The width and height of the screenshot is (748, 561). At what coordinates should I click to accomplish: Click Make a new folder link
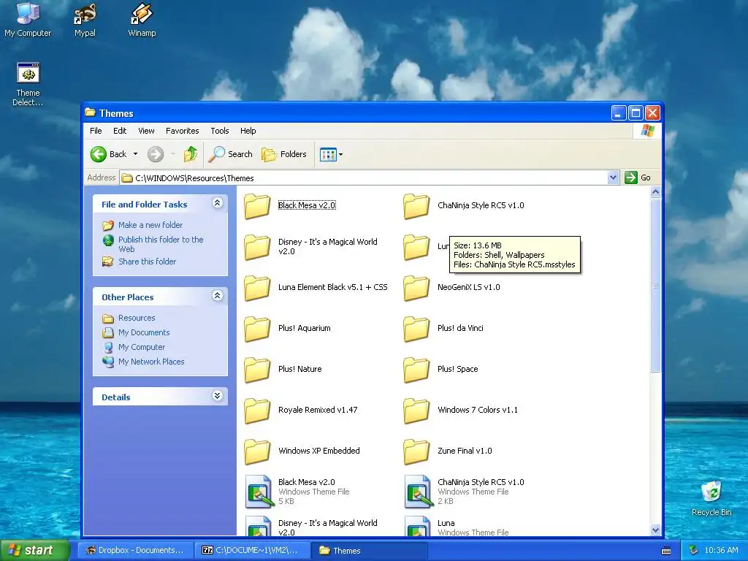tap(150, 225)
